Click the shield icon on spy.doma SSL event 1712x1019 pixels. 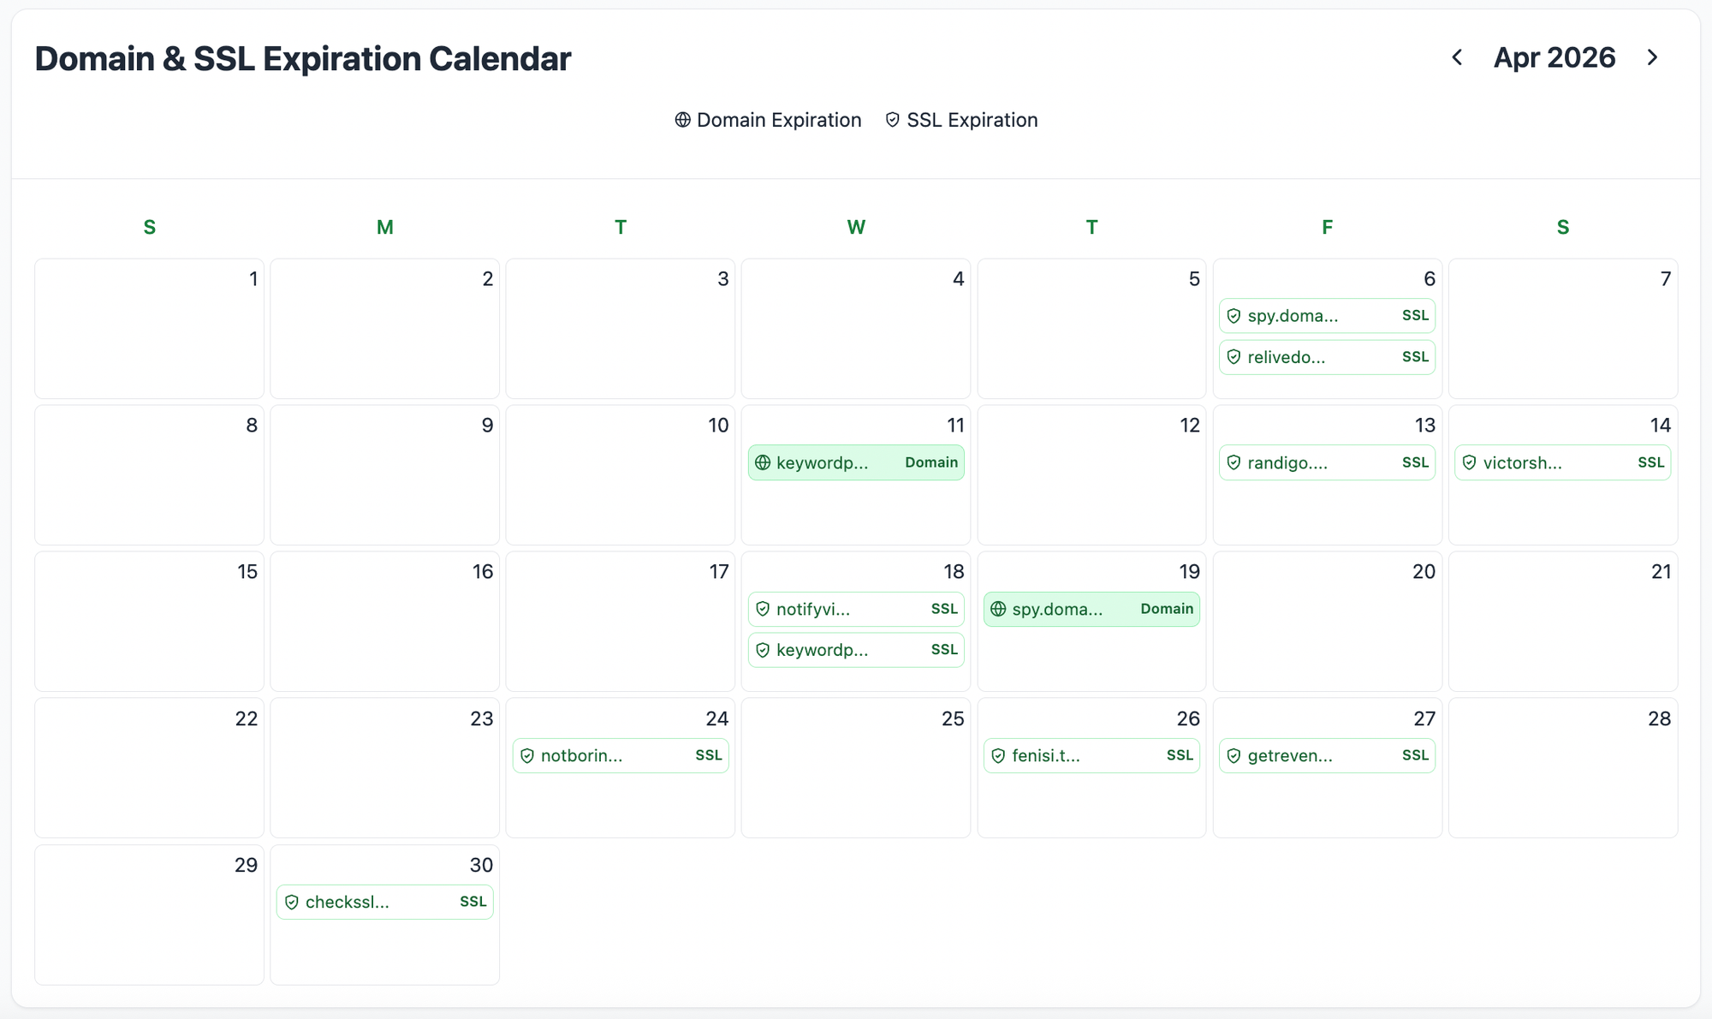(x=1234, y=315)
